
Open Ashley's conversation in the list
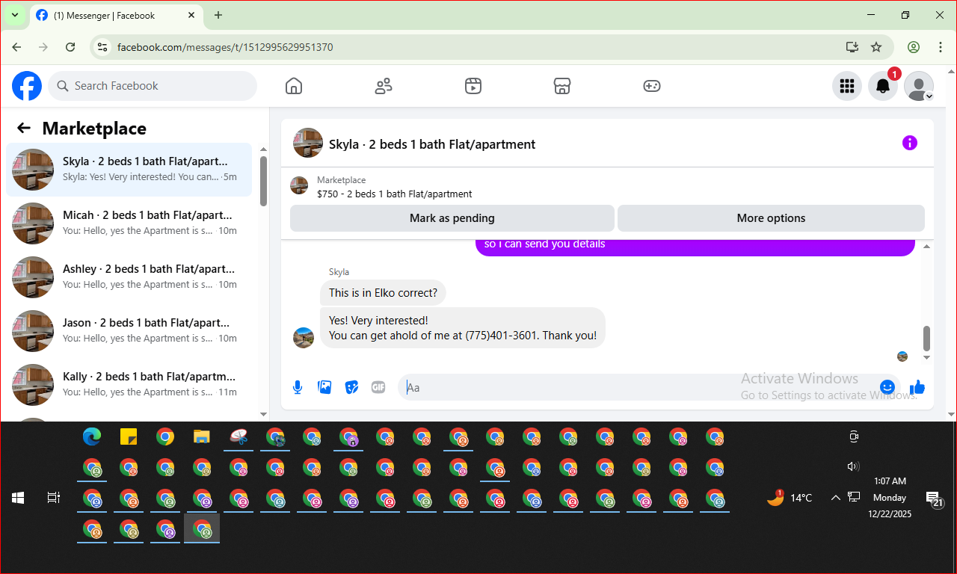pyautogui.click(x=129, y=277)
